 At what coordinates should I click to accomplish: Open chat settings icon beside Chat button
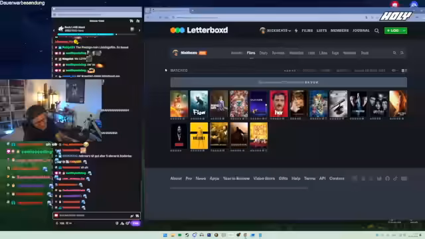pyautogui.click(x=127, y=223)
